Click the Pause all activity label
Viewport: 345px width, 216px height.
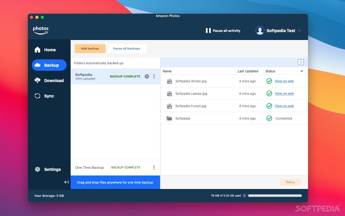coord(227,31)
